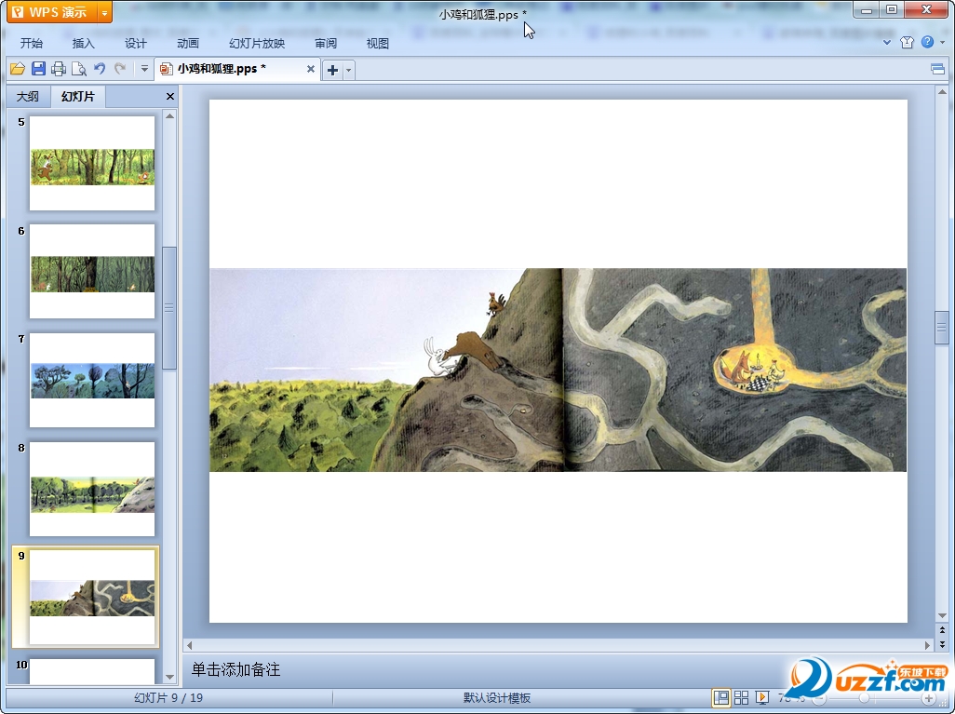
Task: Zoom in with the plus button
Action: coord(929,698)
